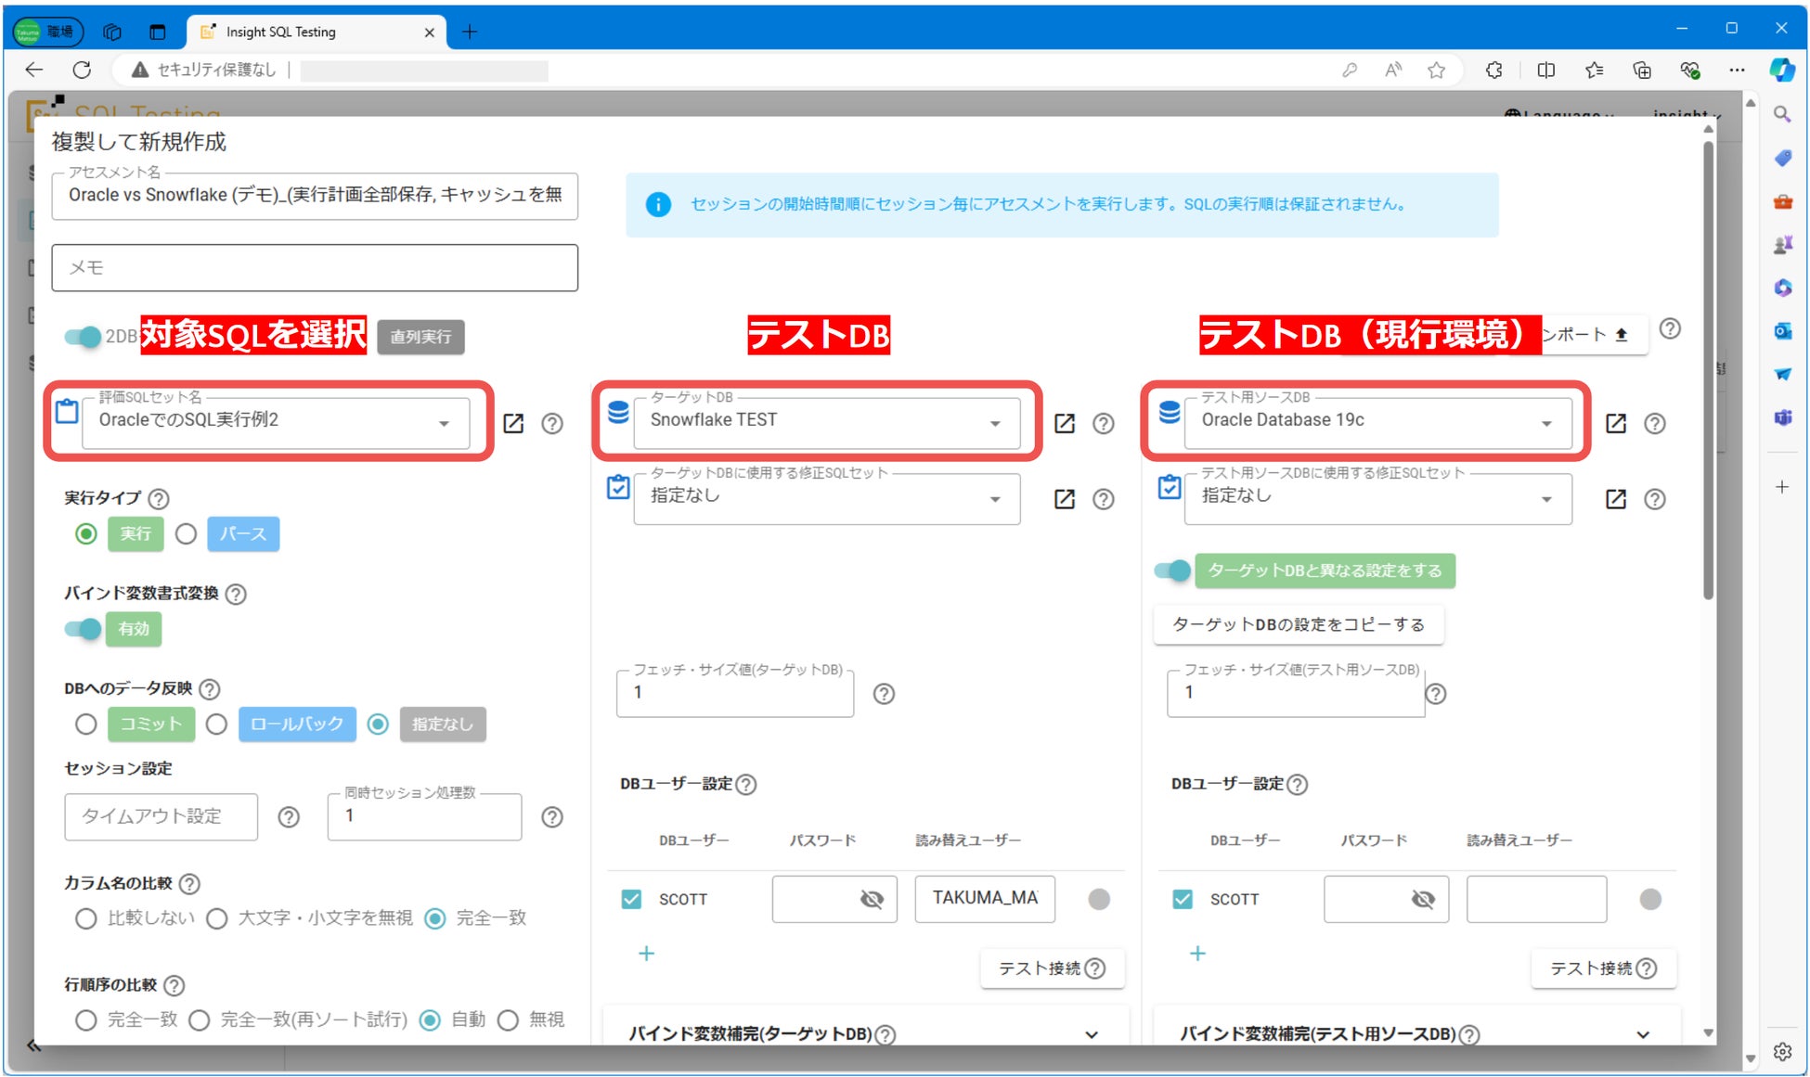
Task: Click the メモ input field
Action: click(315, 268)
